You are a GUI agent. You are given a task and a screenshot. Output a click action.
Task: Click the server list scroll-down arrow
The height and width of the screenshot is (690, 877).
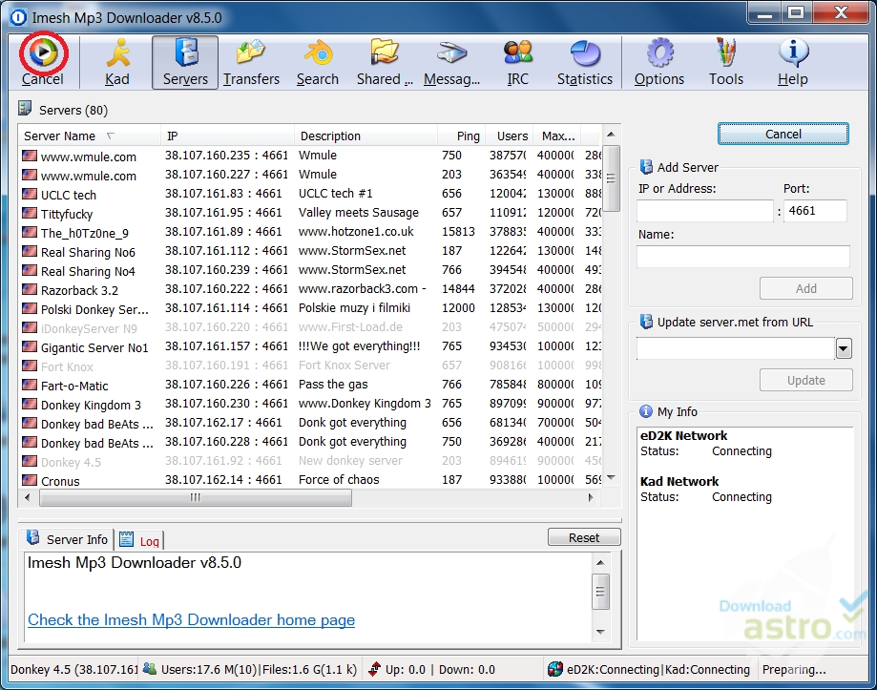[x=612, y=478]
